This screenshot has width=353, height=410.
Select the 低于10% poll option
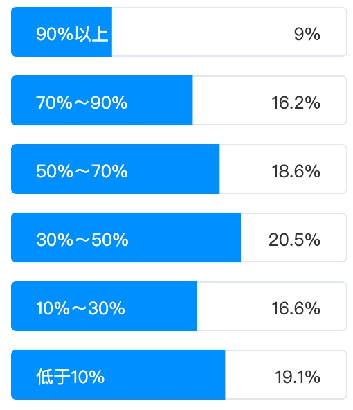point(179,375)
